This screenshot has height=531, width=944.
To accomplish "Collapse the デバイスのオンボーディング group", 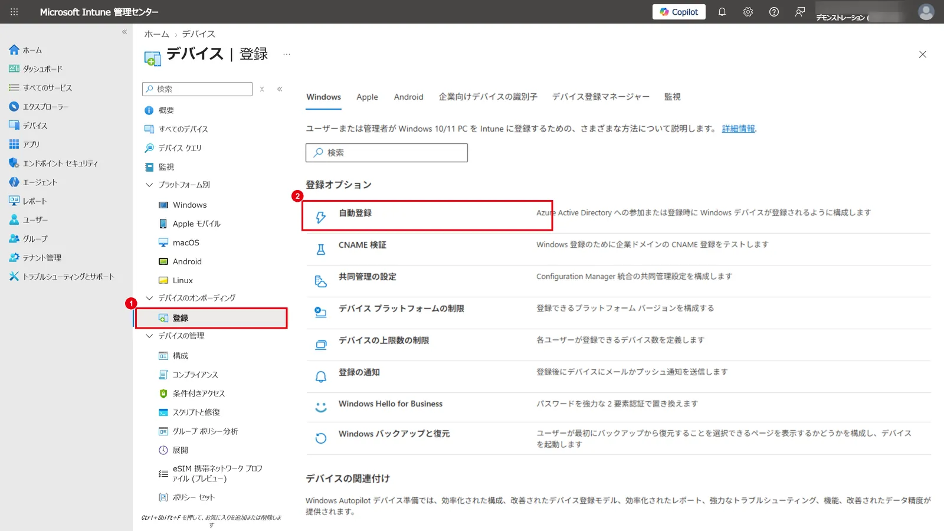I will pos(149,298).
